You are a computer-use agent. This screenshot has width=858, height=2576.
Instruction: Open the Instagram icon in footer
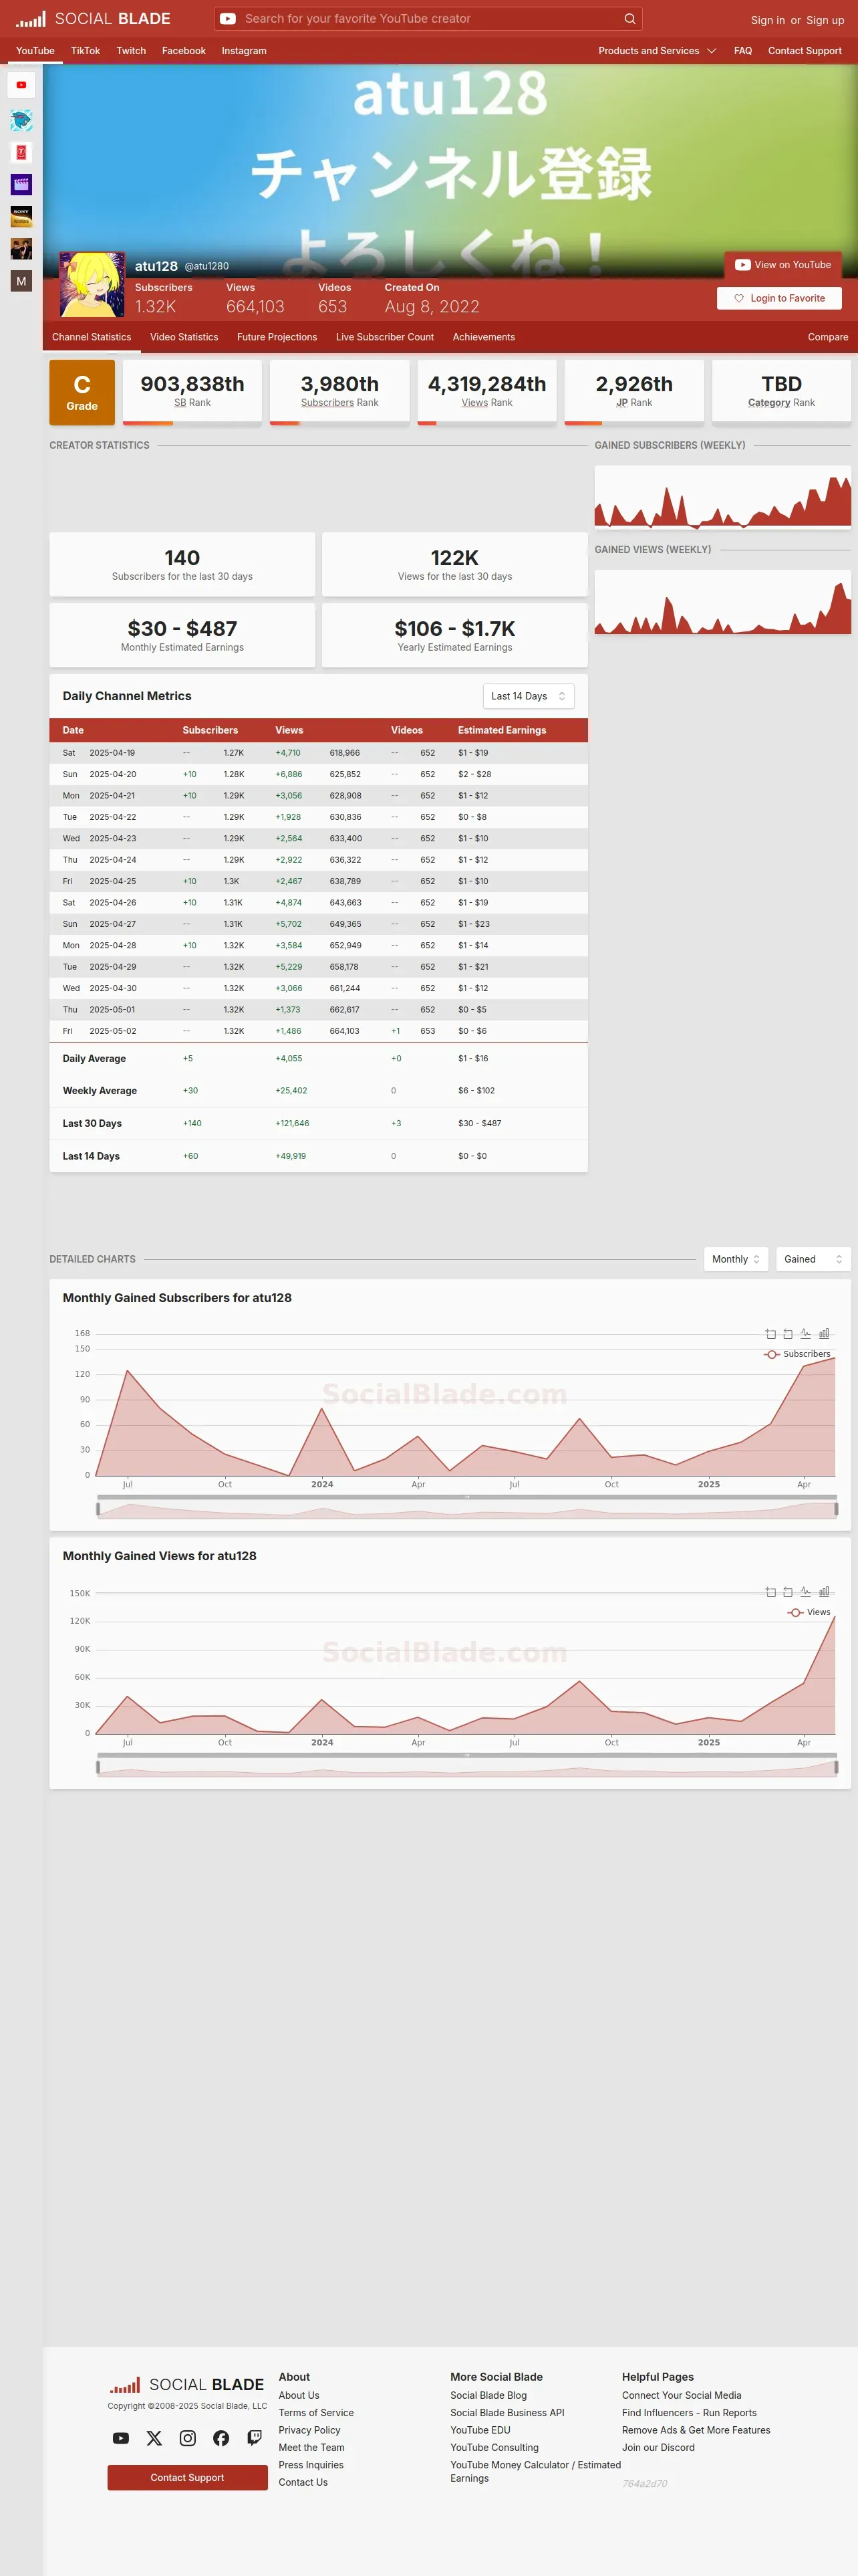point(188,2438)
